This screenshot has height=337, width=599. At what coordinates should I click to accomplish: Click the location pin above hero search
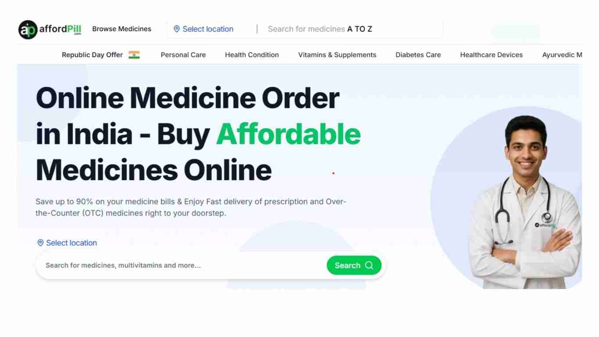click(x=40, y=243)
